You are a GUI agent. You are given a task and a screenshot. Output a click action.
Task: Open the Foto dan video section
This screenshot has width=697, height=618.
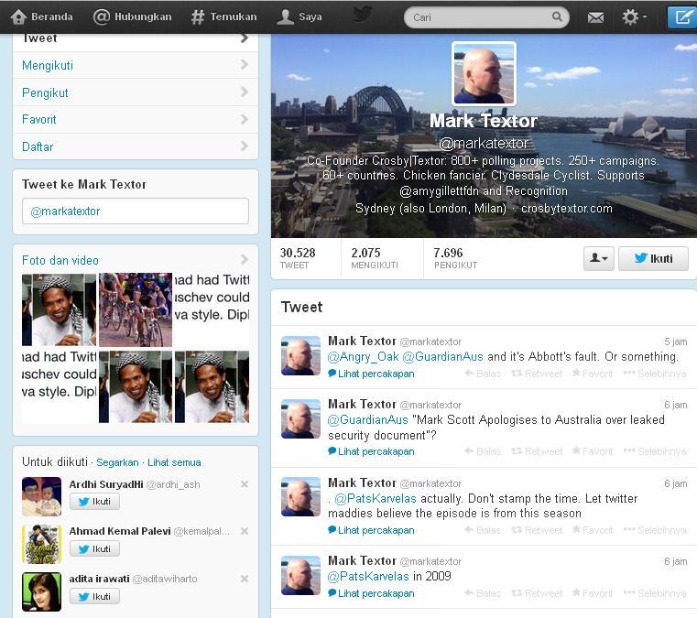tap(60, 260)
